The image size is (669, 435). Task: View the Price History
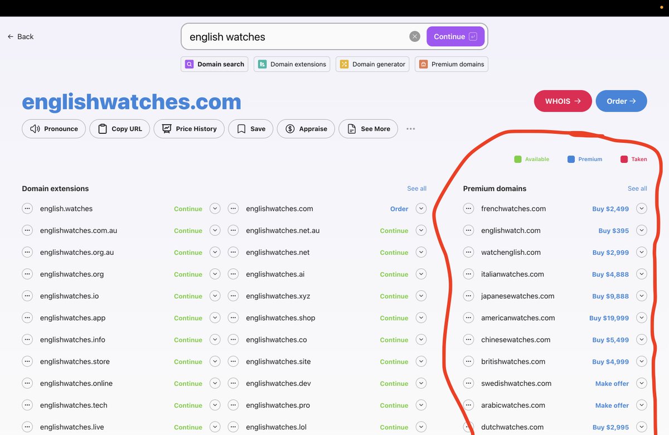[x=189, y=129]
